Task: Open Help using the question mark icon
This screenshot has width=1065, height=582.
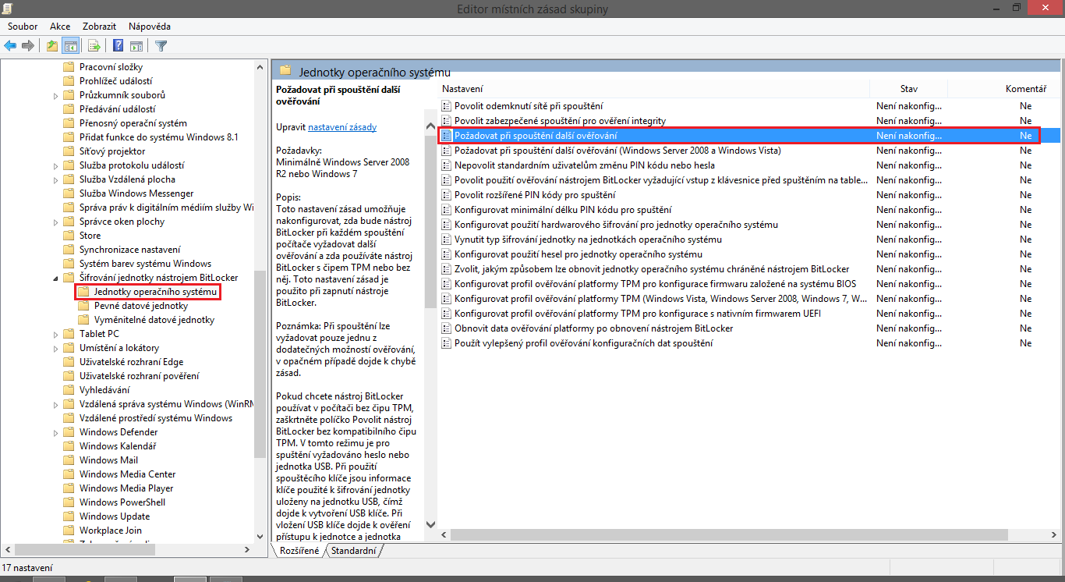Action: [117, 45]
